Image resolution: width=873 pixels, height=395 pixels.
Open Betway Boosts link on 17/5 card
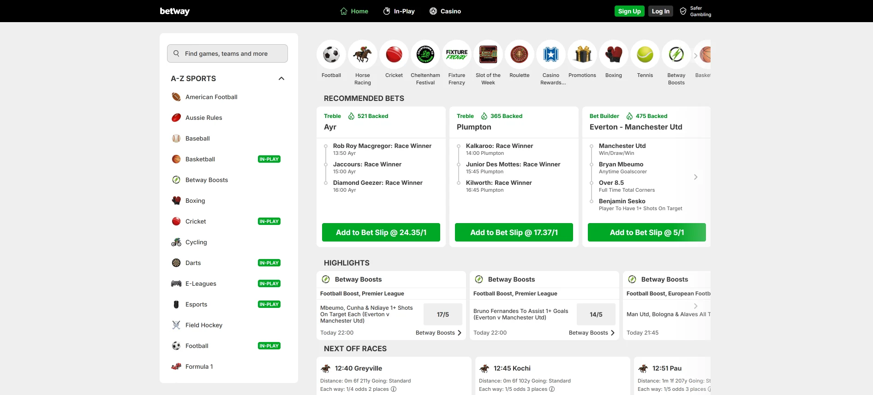coord(438,333)
